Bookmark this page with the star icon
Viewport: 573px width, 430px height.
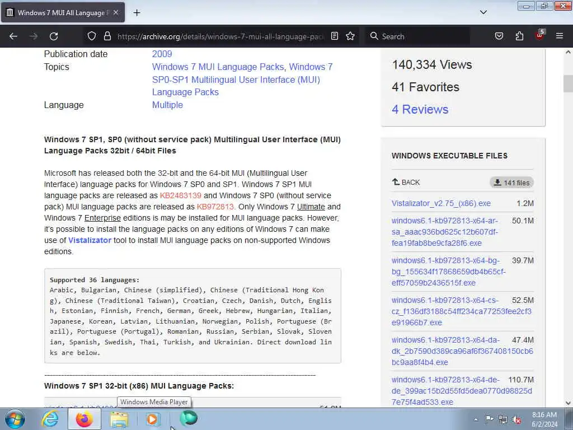[x=350, y=36]
